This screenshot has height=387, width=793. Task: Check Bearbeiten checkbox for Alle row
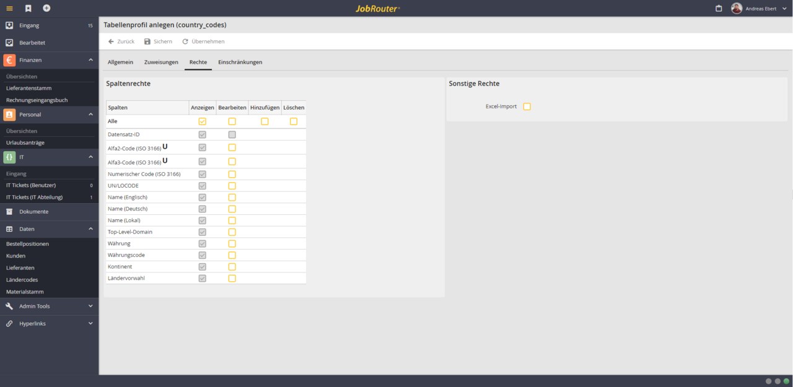(232, 121)
